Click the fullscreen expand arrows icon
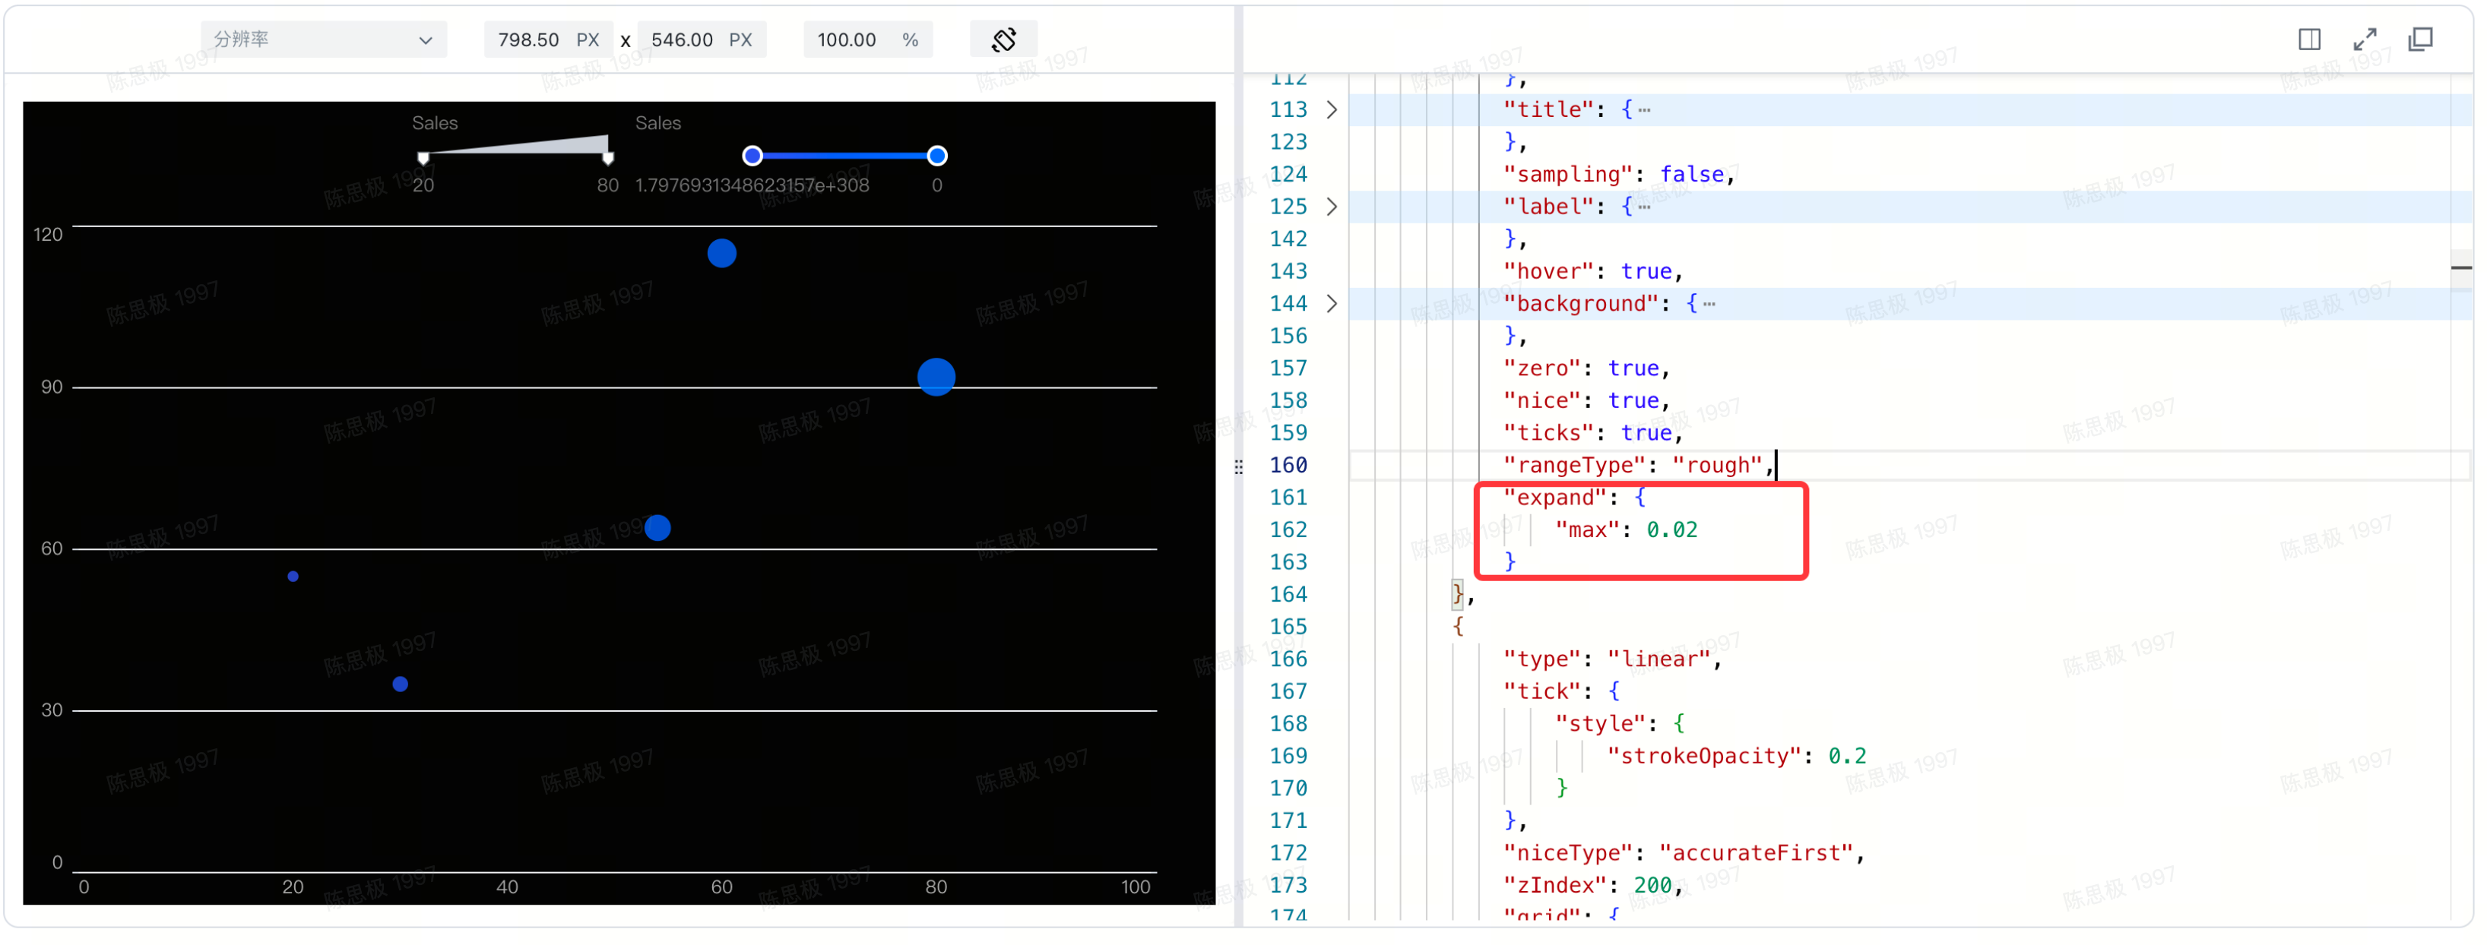 [2365, 39]
